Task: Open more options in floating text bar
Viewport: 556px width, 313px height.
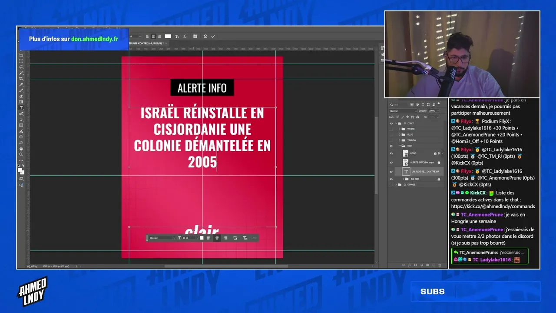Action: (255, 238)
